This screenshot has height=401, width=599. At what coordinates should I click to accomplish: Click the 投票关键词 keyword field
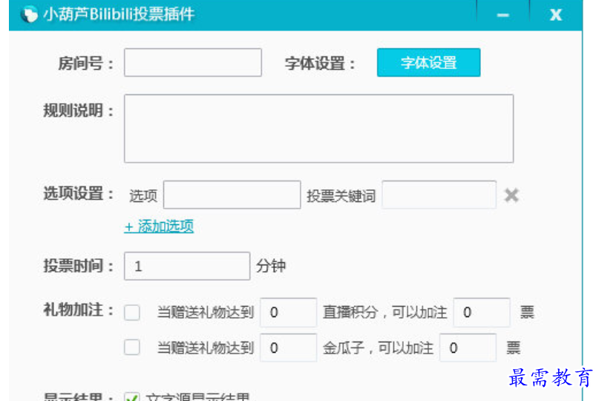[439, 195]
